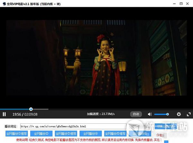Adjust the volume slider
The image size is (193, 143).
click(161, 114)
